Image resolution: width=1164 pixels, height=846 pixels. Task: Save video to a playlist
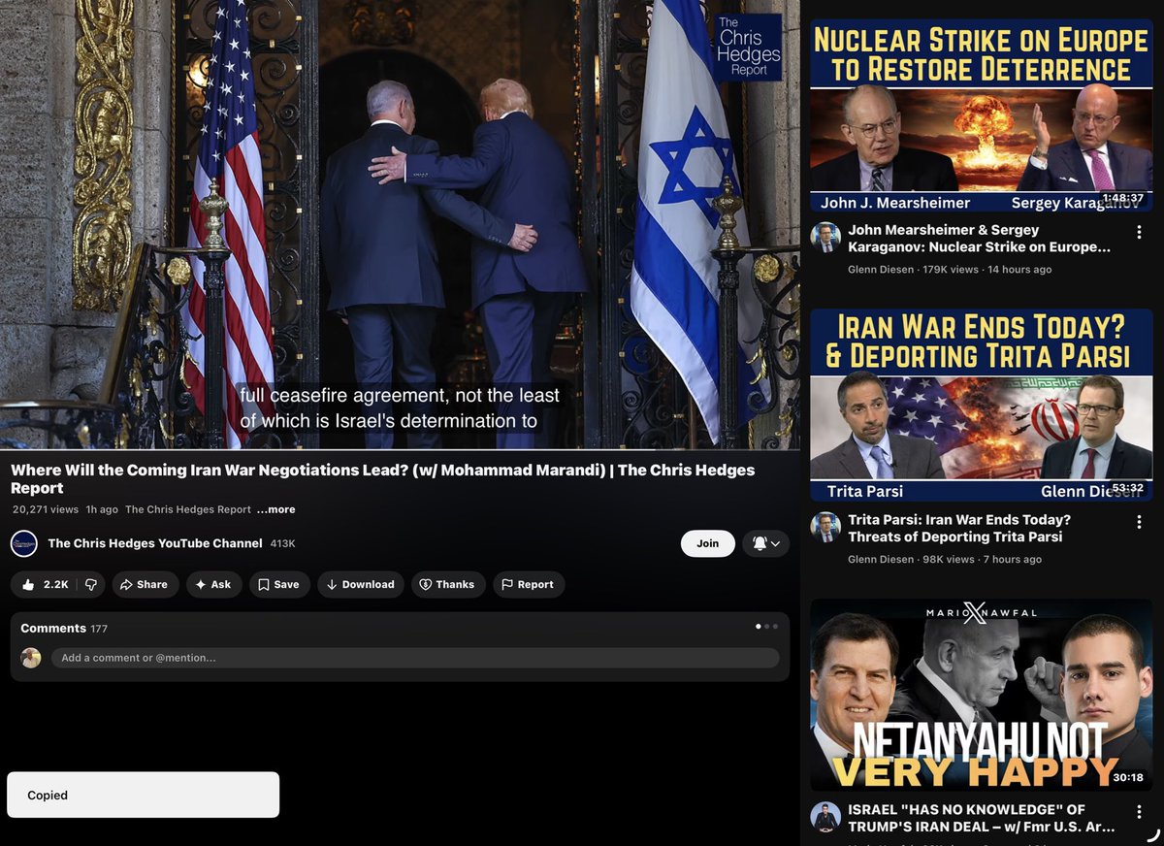click(x=279, y=584)
